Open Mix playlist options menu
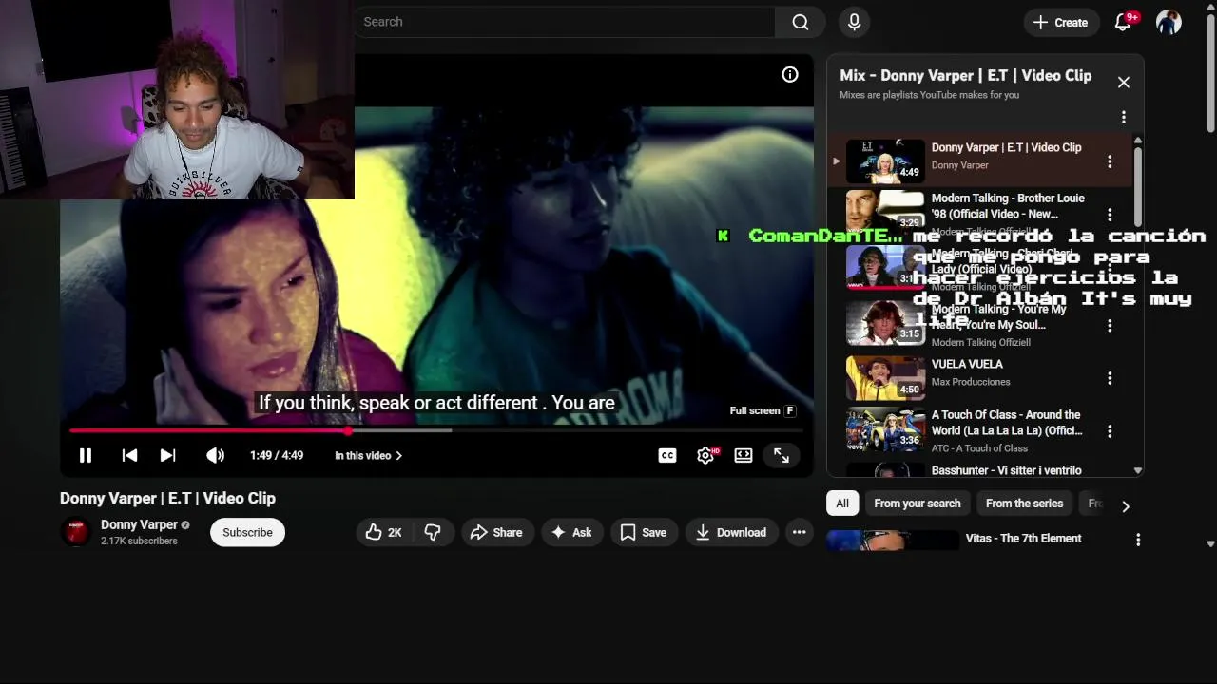 1124,118
